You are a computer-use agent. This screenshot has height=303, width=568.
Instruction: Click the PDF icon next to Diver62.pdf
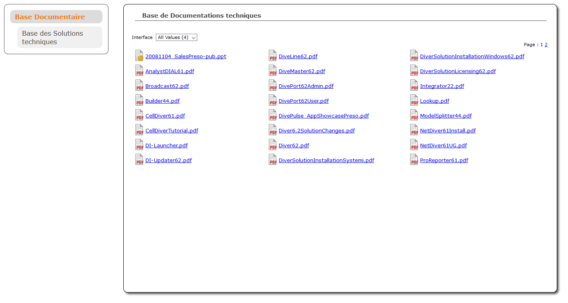(x=273, y=144)
